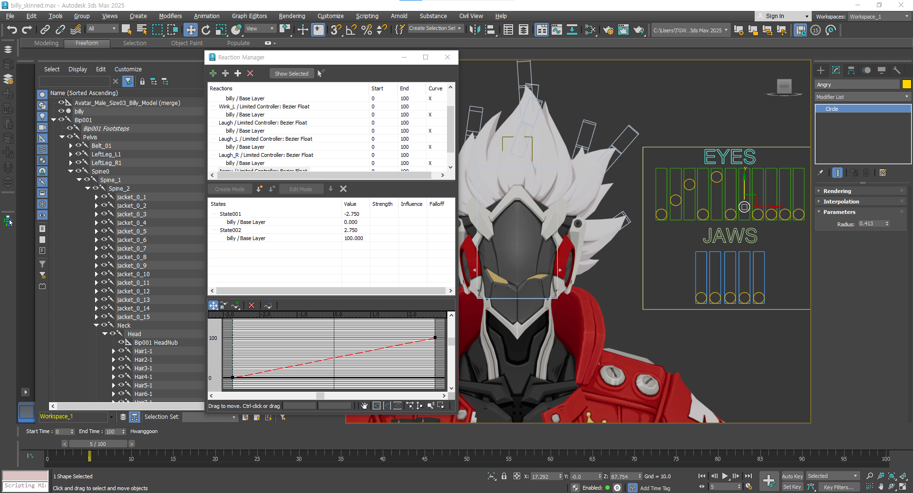
Task: Open Curve Editor from toolbar
Action: pos(557,30)
